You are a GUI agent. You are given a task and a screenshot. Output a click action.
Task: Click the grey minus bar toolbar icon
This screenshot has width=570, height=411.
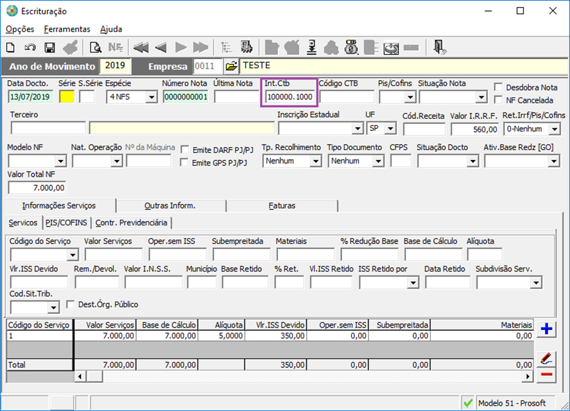pos(411,48)
